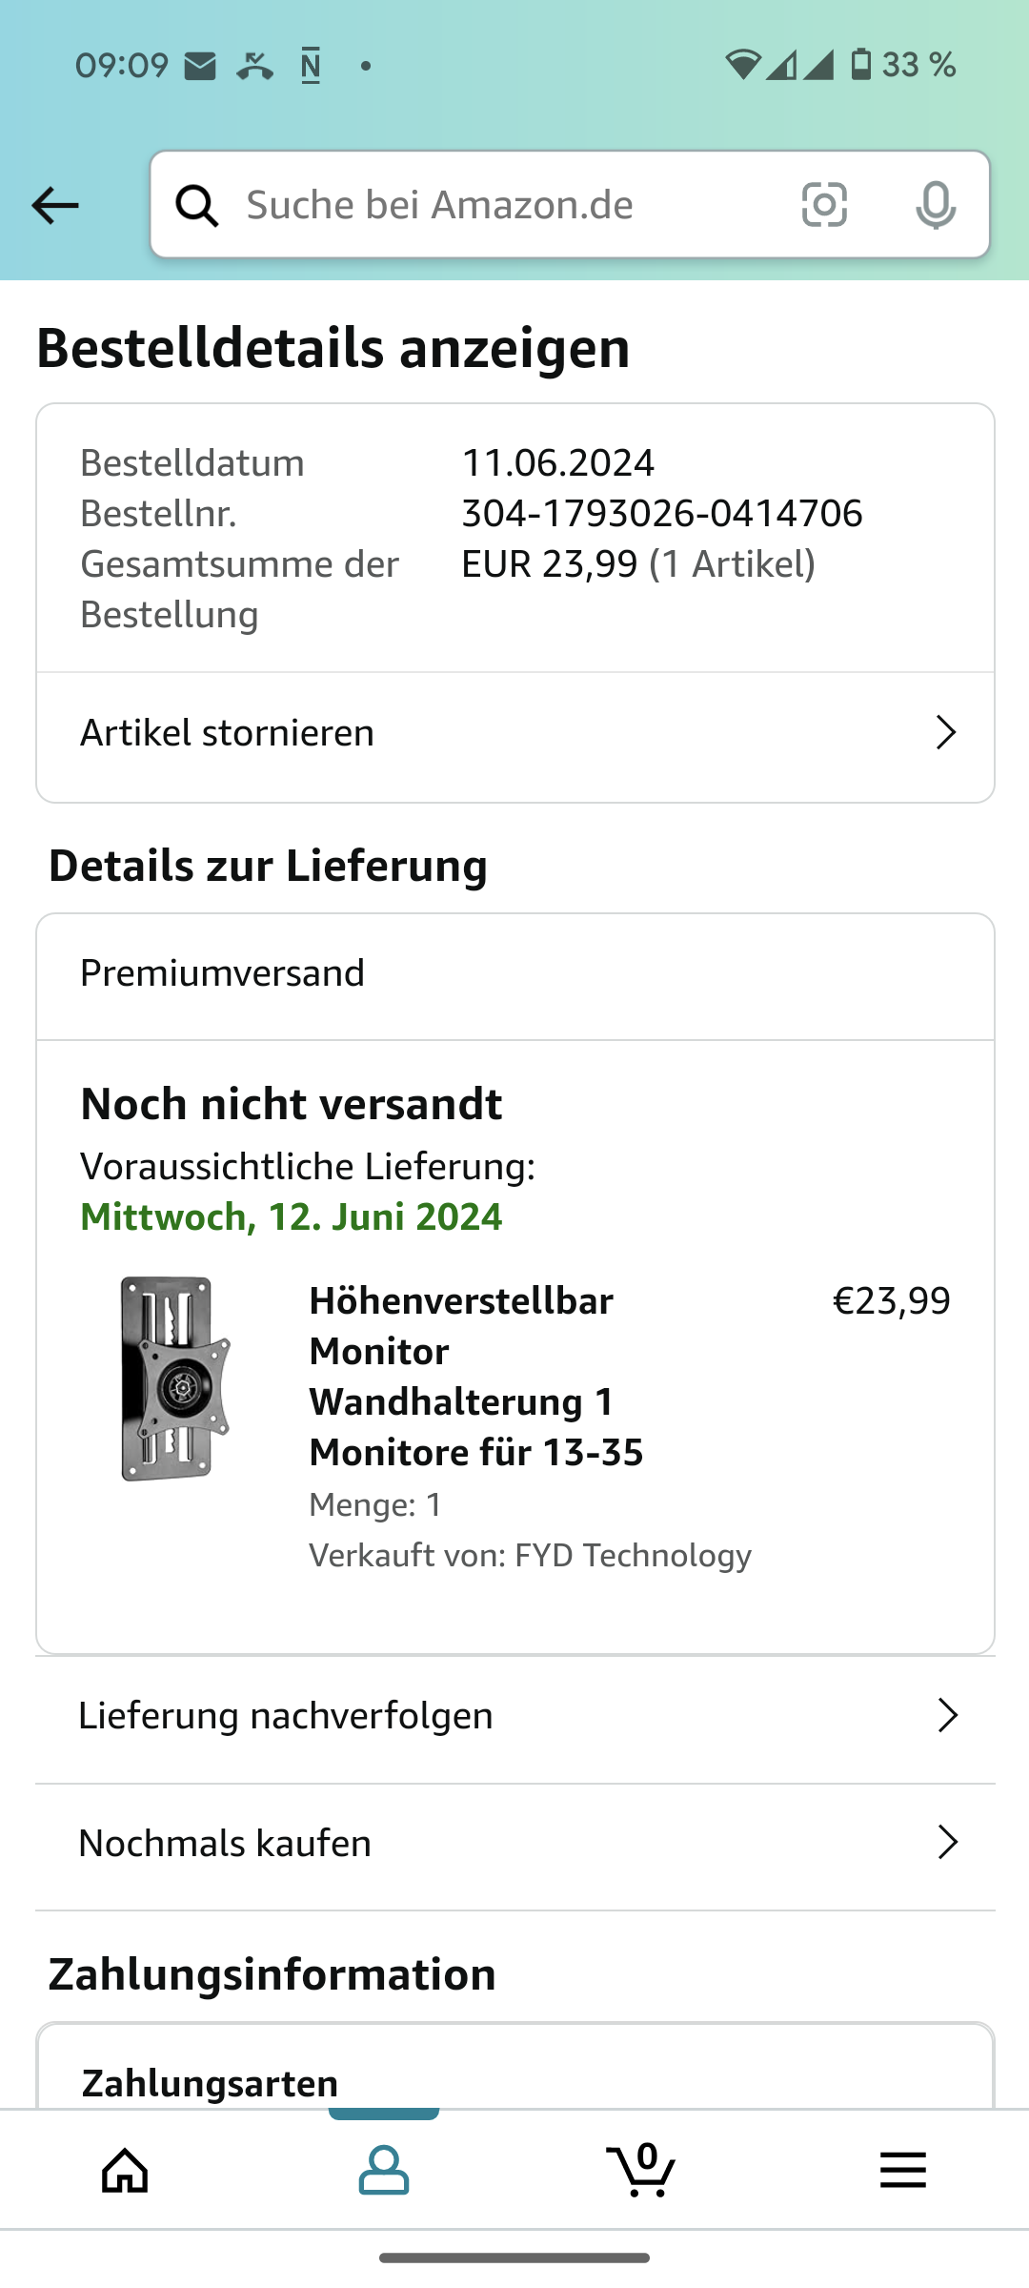Start voice search with microphone
This screenshot has height=2288, width=1029.
[x=936, y=205]
